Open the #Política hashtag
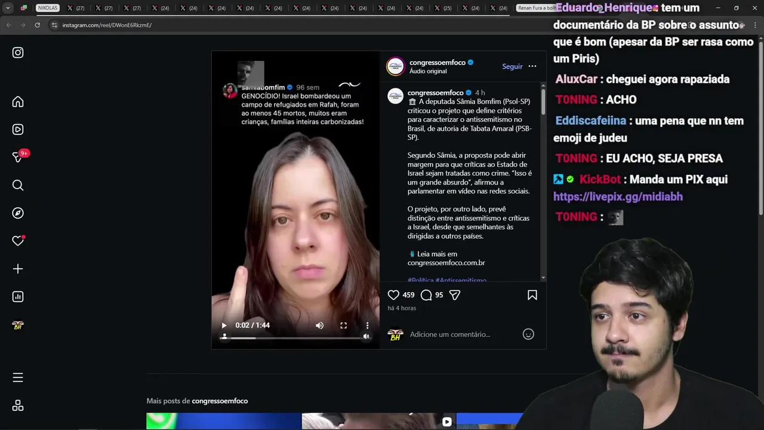Screen dimensions: 764x430 tap(421, 279)
